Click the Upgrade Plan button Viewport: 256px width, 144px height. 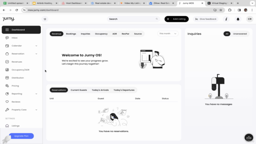click(x=21, y=136)
